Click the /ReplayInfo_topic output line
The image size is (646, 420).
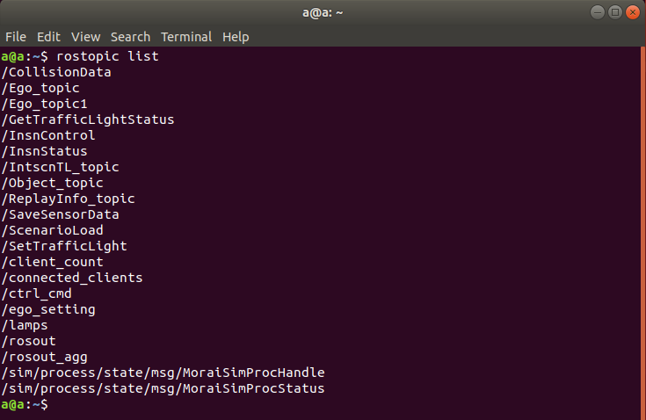pos(68,199)
